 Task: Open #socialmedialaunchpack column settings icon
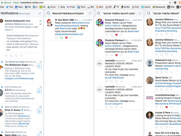coord(90,13)
